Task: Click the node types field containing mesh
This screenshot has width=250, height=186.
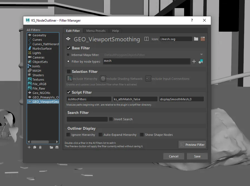Action: (x=147, y=61)
